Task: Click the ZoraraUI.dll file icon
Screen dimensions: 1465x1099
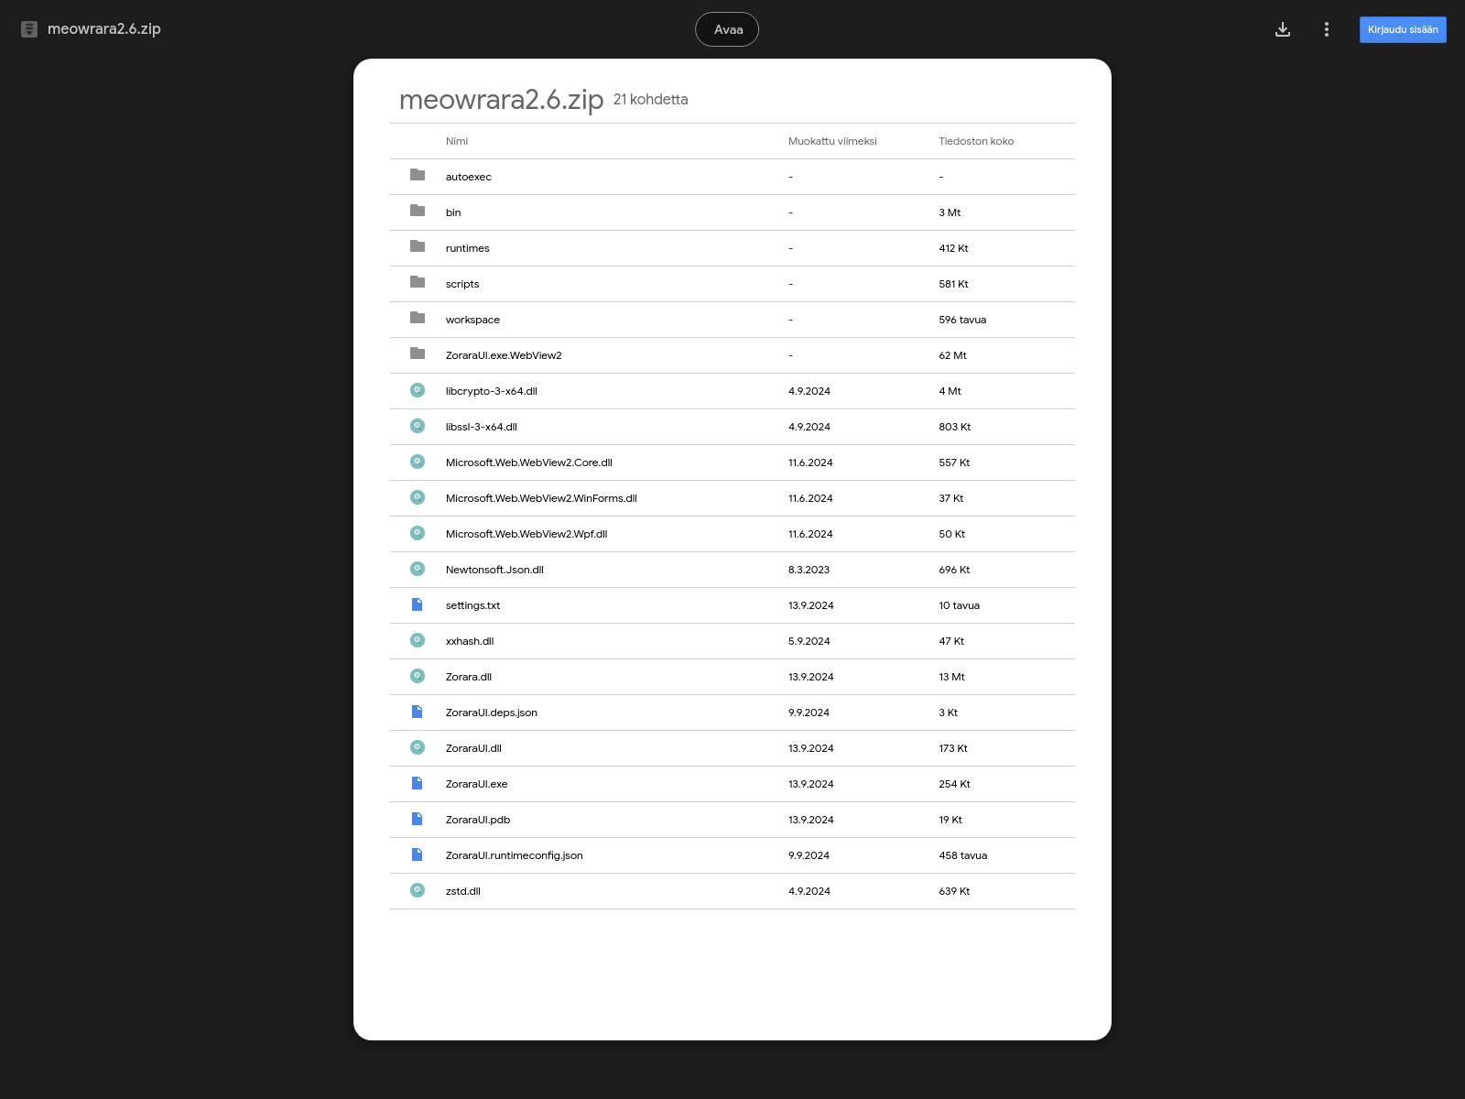Action: (418, 747)
